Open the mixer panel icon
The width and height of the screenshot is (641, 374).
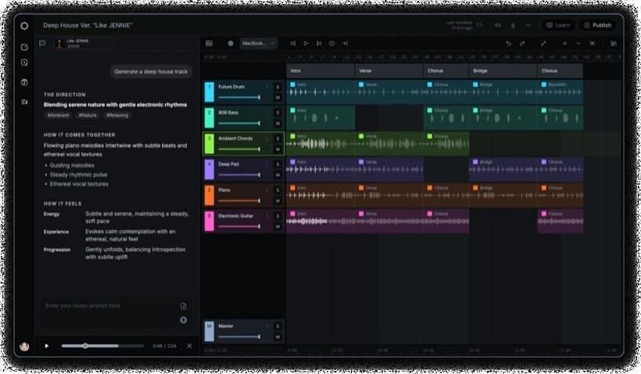[x=614, y=43]
